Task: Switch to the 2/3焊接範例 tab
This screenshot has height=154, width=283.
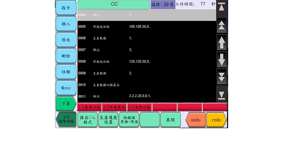Action: (114, 107)
